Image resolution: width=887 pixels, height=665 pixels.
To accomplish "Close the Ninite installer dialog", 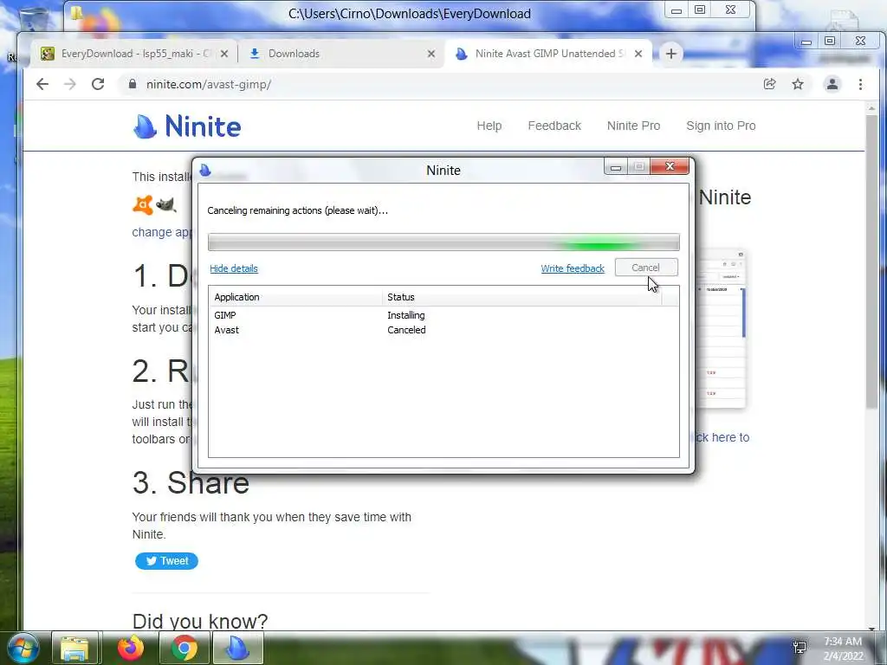I will [670, 166].
